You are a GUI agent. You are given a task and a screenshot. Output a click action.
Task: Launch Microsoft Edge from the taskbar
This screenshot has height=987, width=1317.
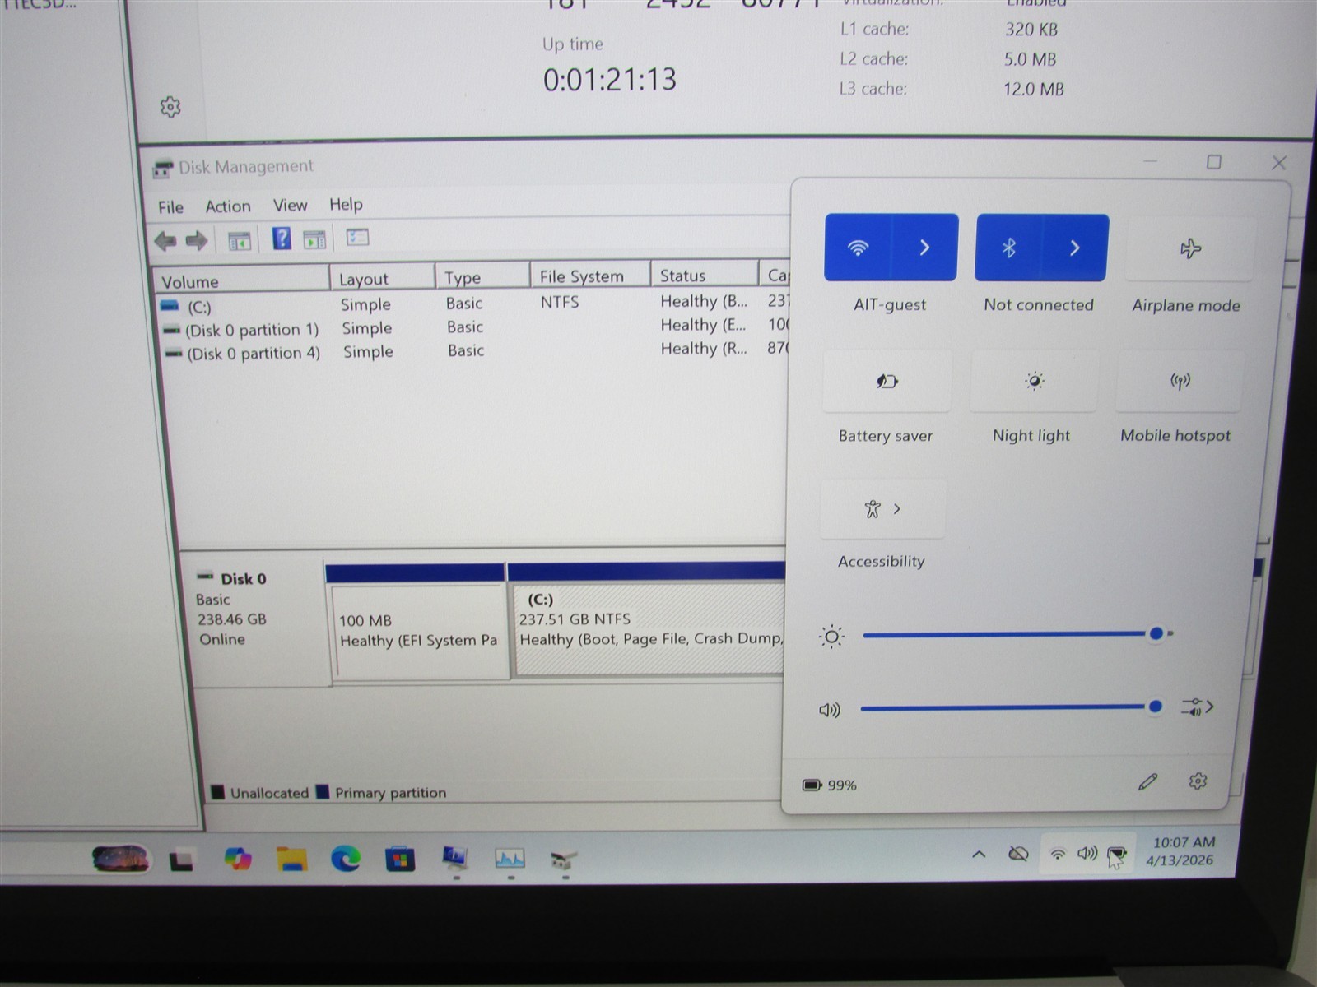pyautogui.click(x=346, y=860)
